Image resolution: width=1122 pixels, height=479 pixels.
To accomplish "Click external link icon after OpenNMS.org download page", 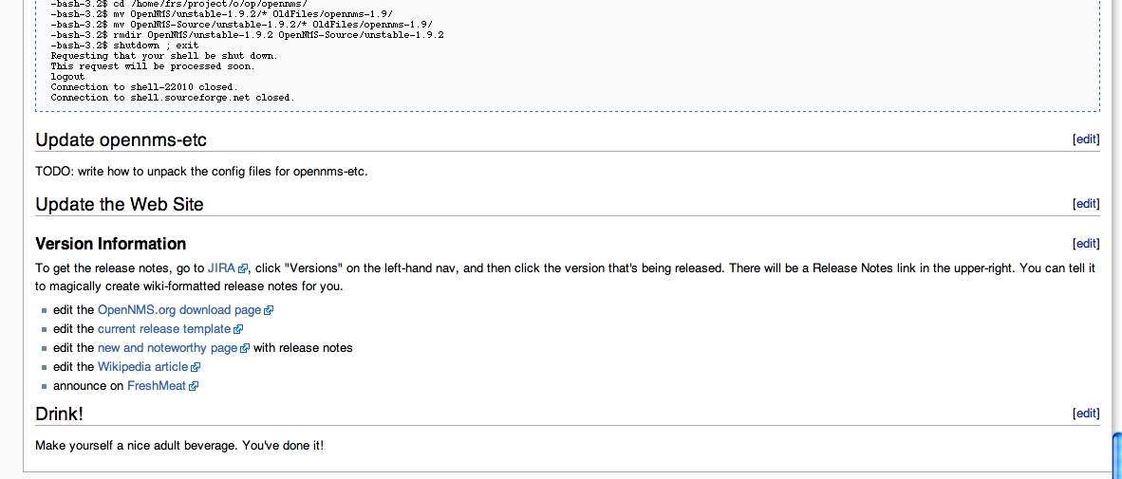I will click(x=269, y=311).
